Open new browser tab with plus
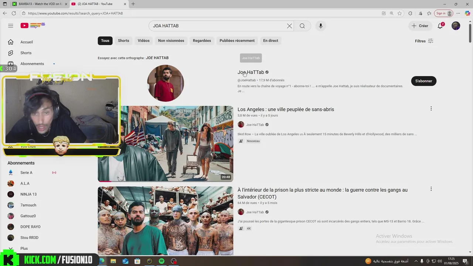The width and height of the screenshot is (473, 266). pyautogui.click(x=133, y=4)
